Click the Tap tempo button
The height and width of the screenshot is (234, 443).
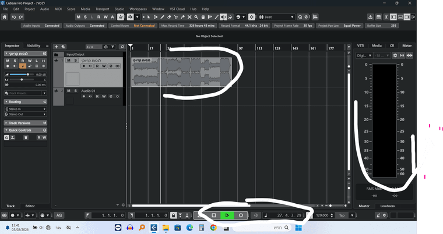[342, 215]
